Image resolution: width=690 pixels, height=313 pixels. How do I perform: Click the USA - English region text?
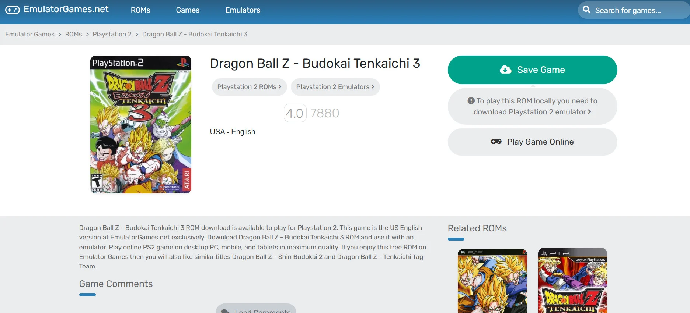[x=233, y=132]
